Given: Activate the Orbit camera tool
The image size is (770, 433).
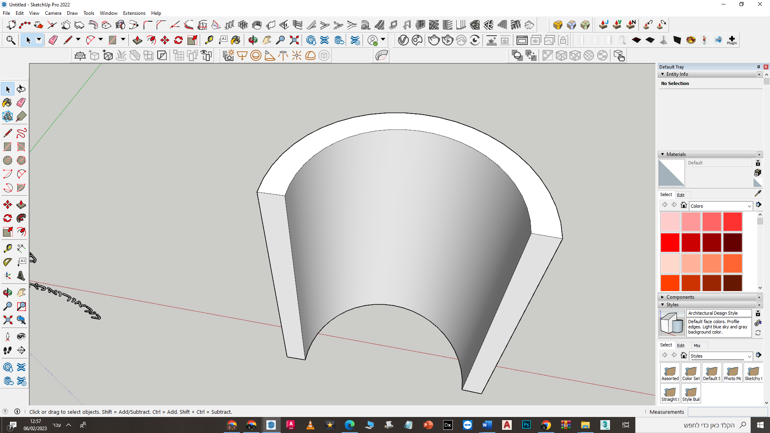Looking at the screenshot, I should 7,293.
